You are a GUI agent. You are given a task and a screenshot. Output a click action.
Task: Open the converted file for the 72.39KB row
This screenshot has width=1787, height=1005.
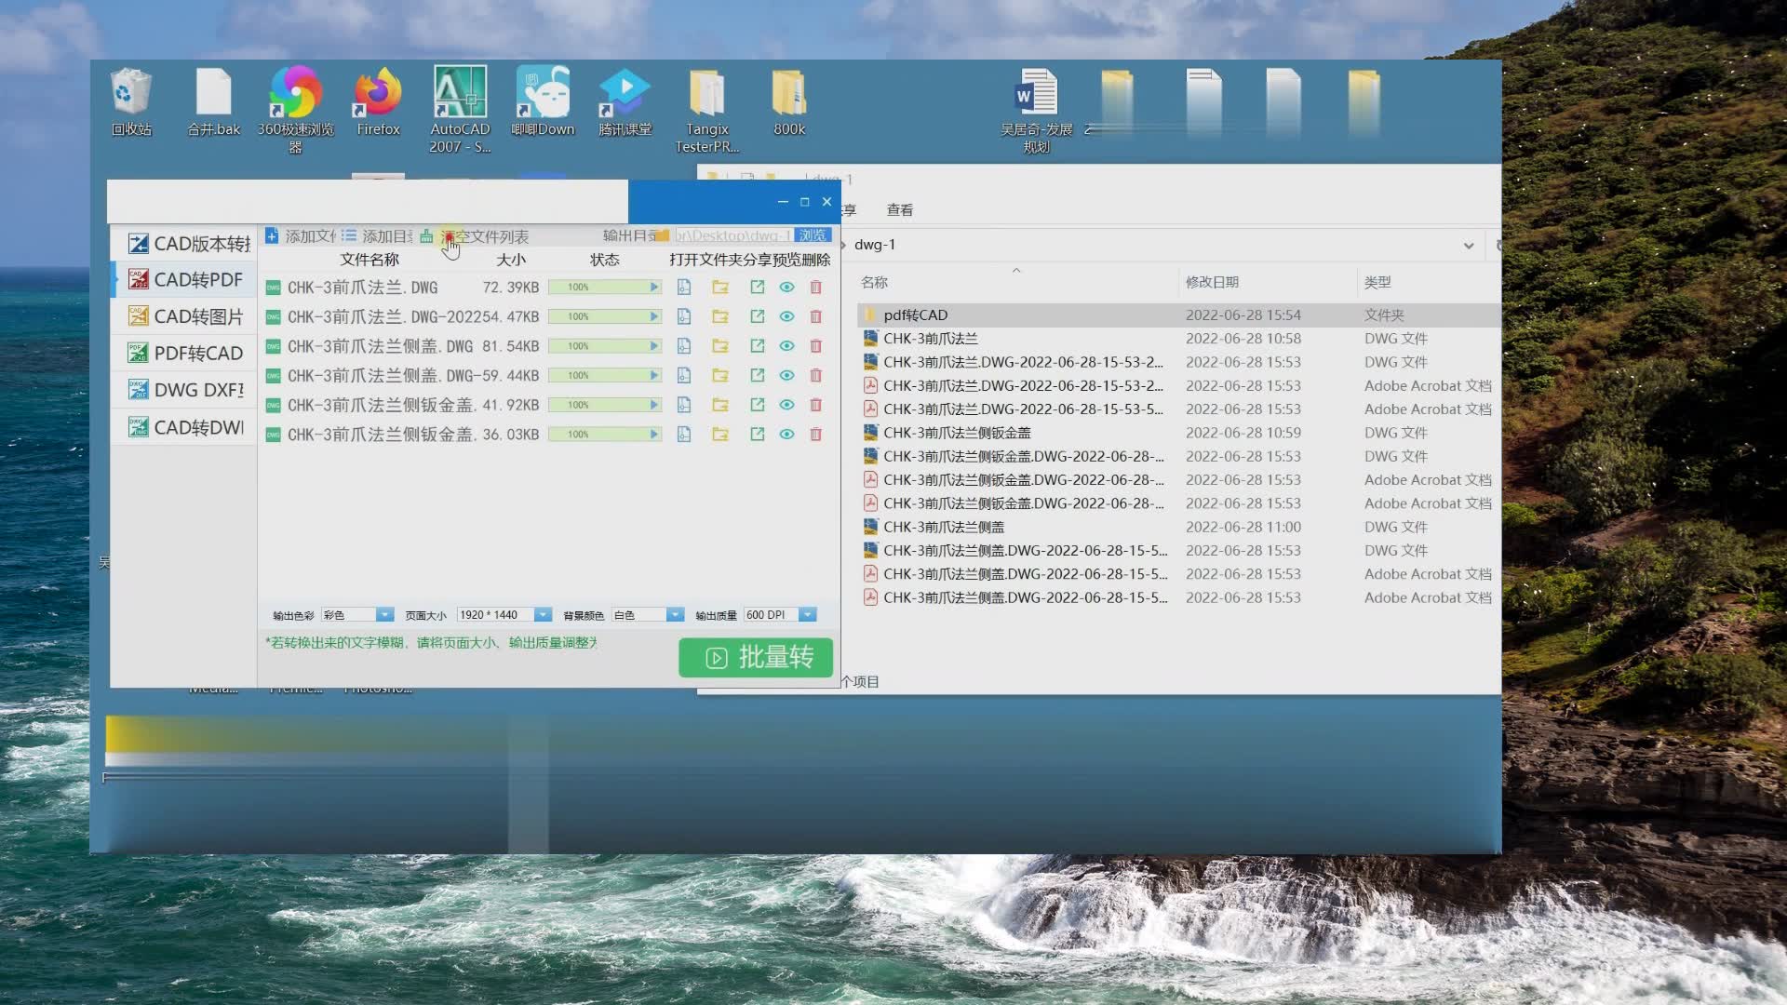pos(684,288)
